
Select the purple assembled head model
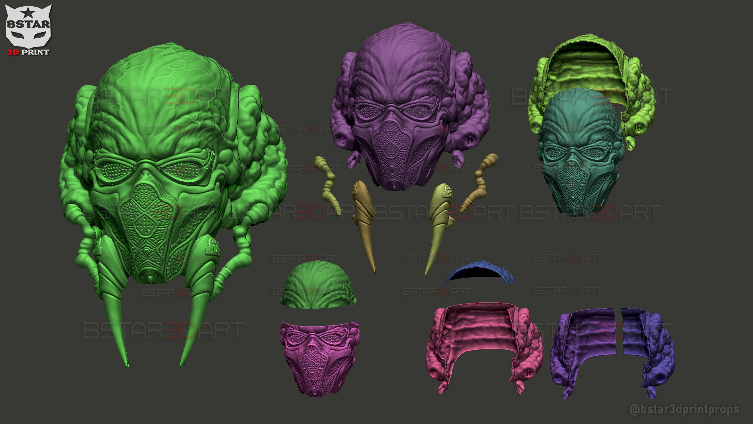pyautogui.click(x=410, y=106)
